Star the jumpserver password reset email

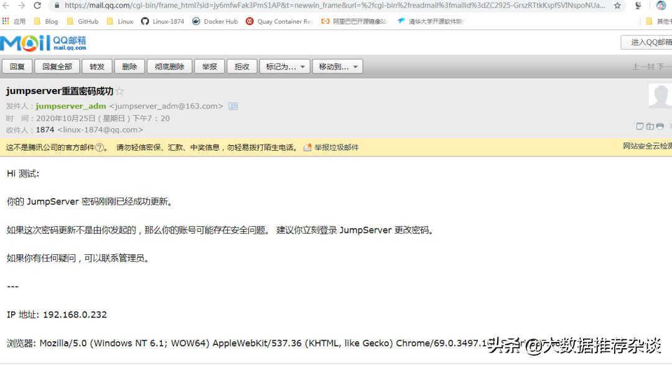tap(120, 92)
